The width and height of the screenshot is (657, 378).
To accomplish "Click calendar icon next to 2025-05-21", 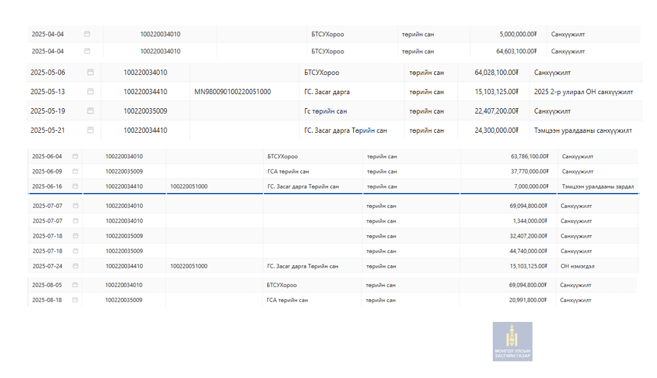I will point(91,130).
